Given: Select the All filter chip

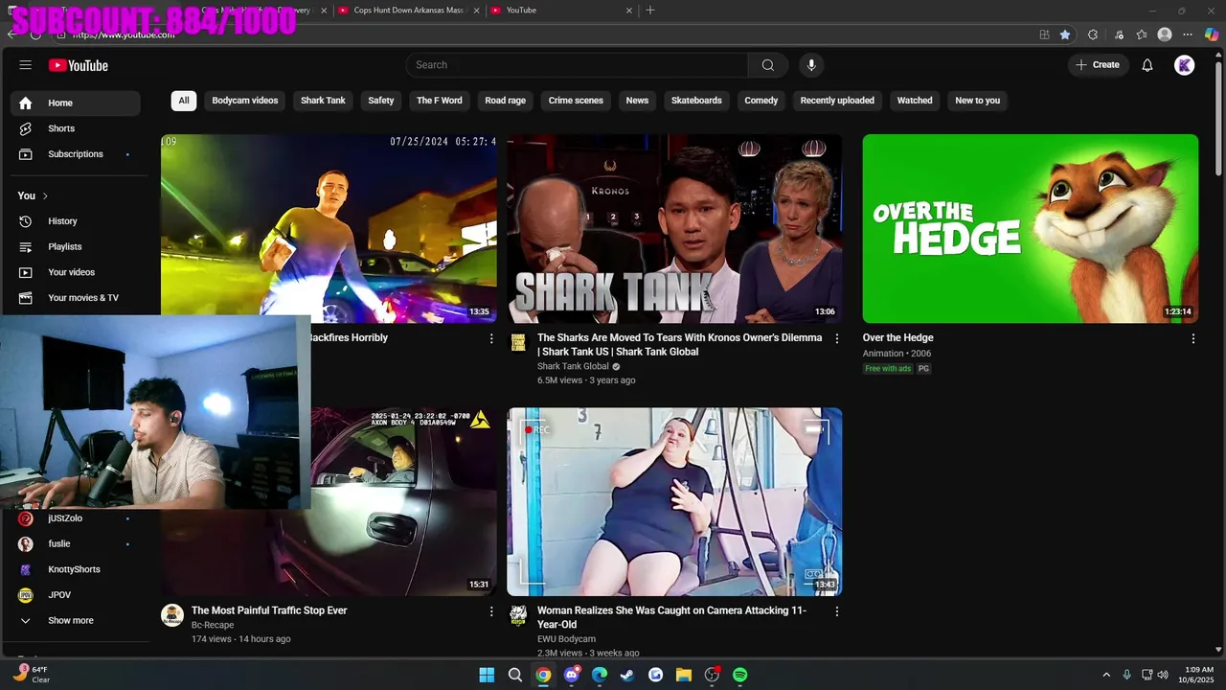Looking at the screenshot, I should click(184, 101).
